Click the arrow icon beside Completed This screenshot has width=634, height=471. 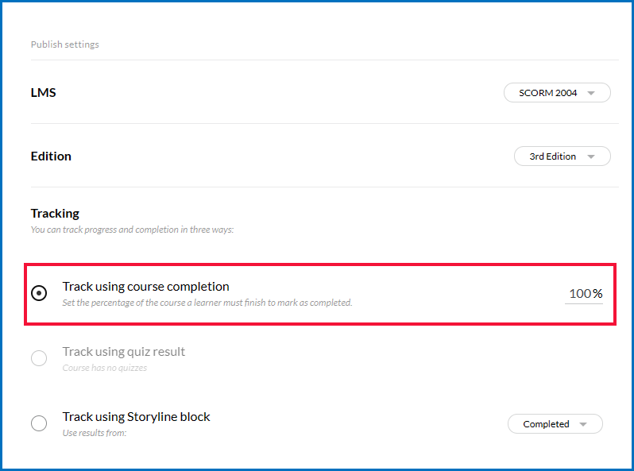click(x=583, y=424)
